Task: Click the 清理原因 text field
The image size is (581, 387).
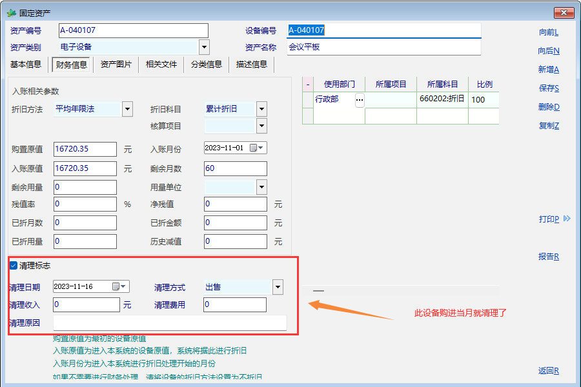Action: point(170,322)
